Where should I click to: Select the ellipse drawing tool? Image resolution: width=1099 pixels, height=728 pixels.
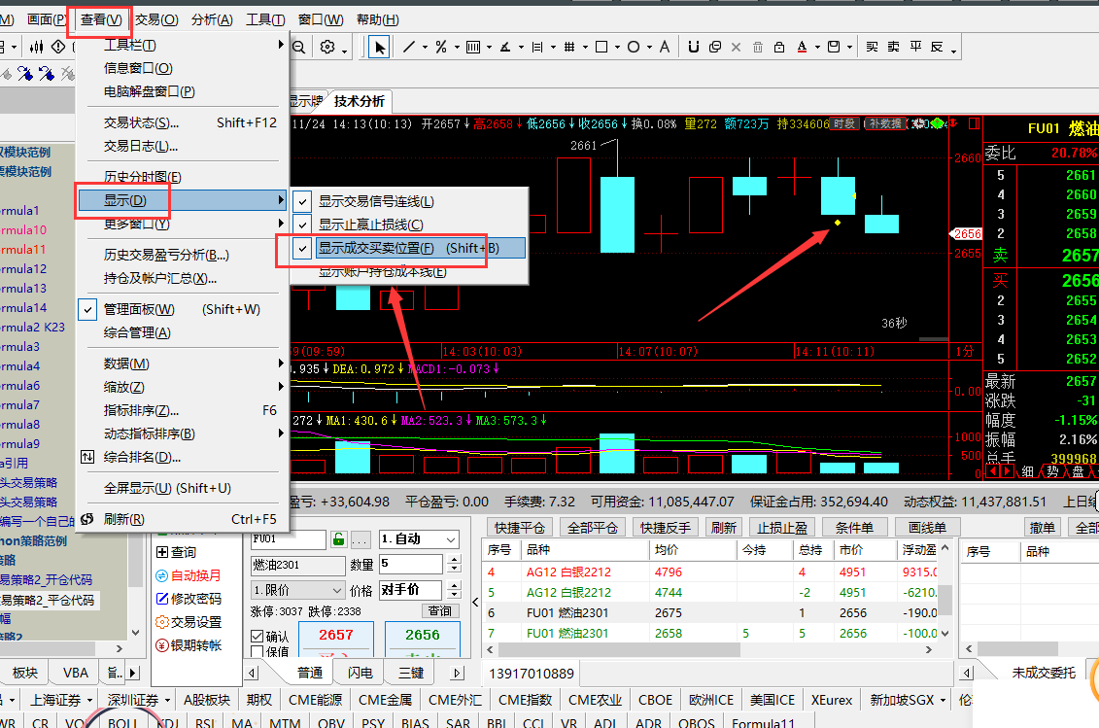[634, 47]
